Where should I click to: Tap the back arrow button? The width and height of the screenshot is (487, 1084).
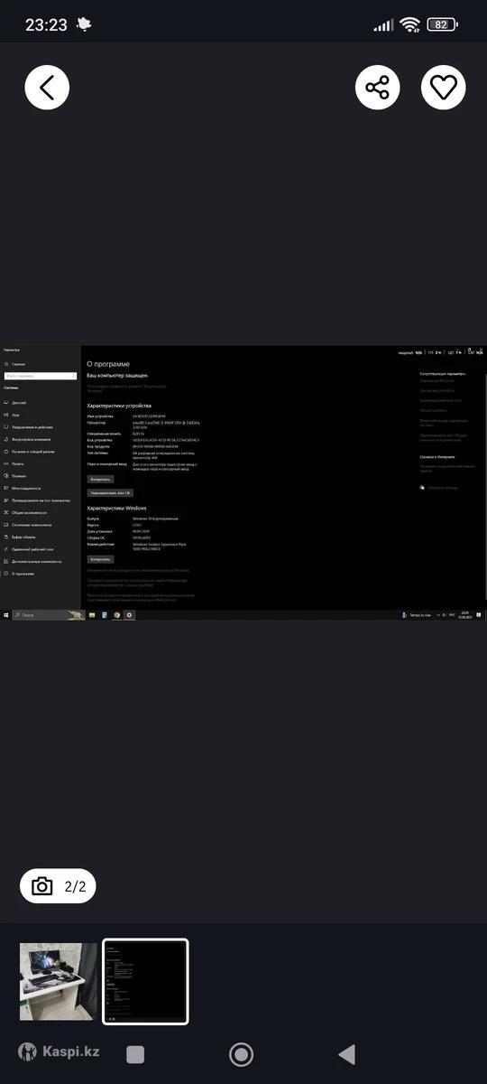47,88
